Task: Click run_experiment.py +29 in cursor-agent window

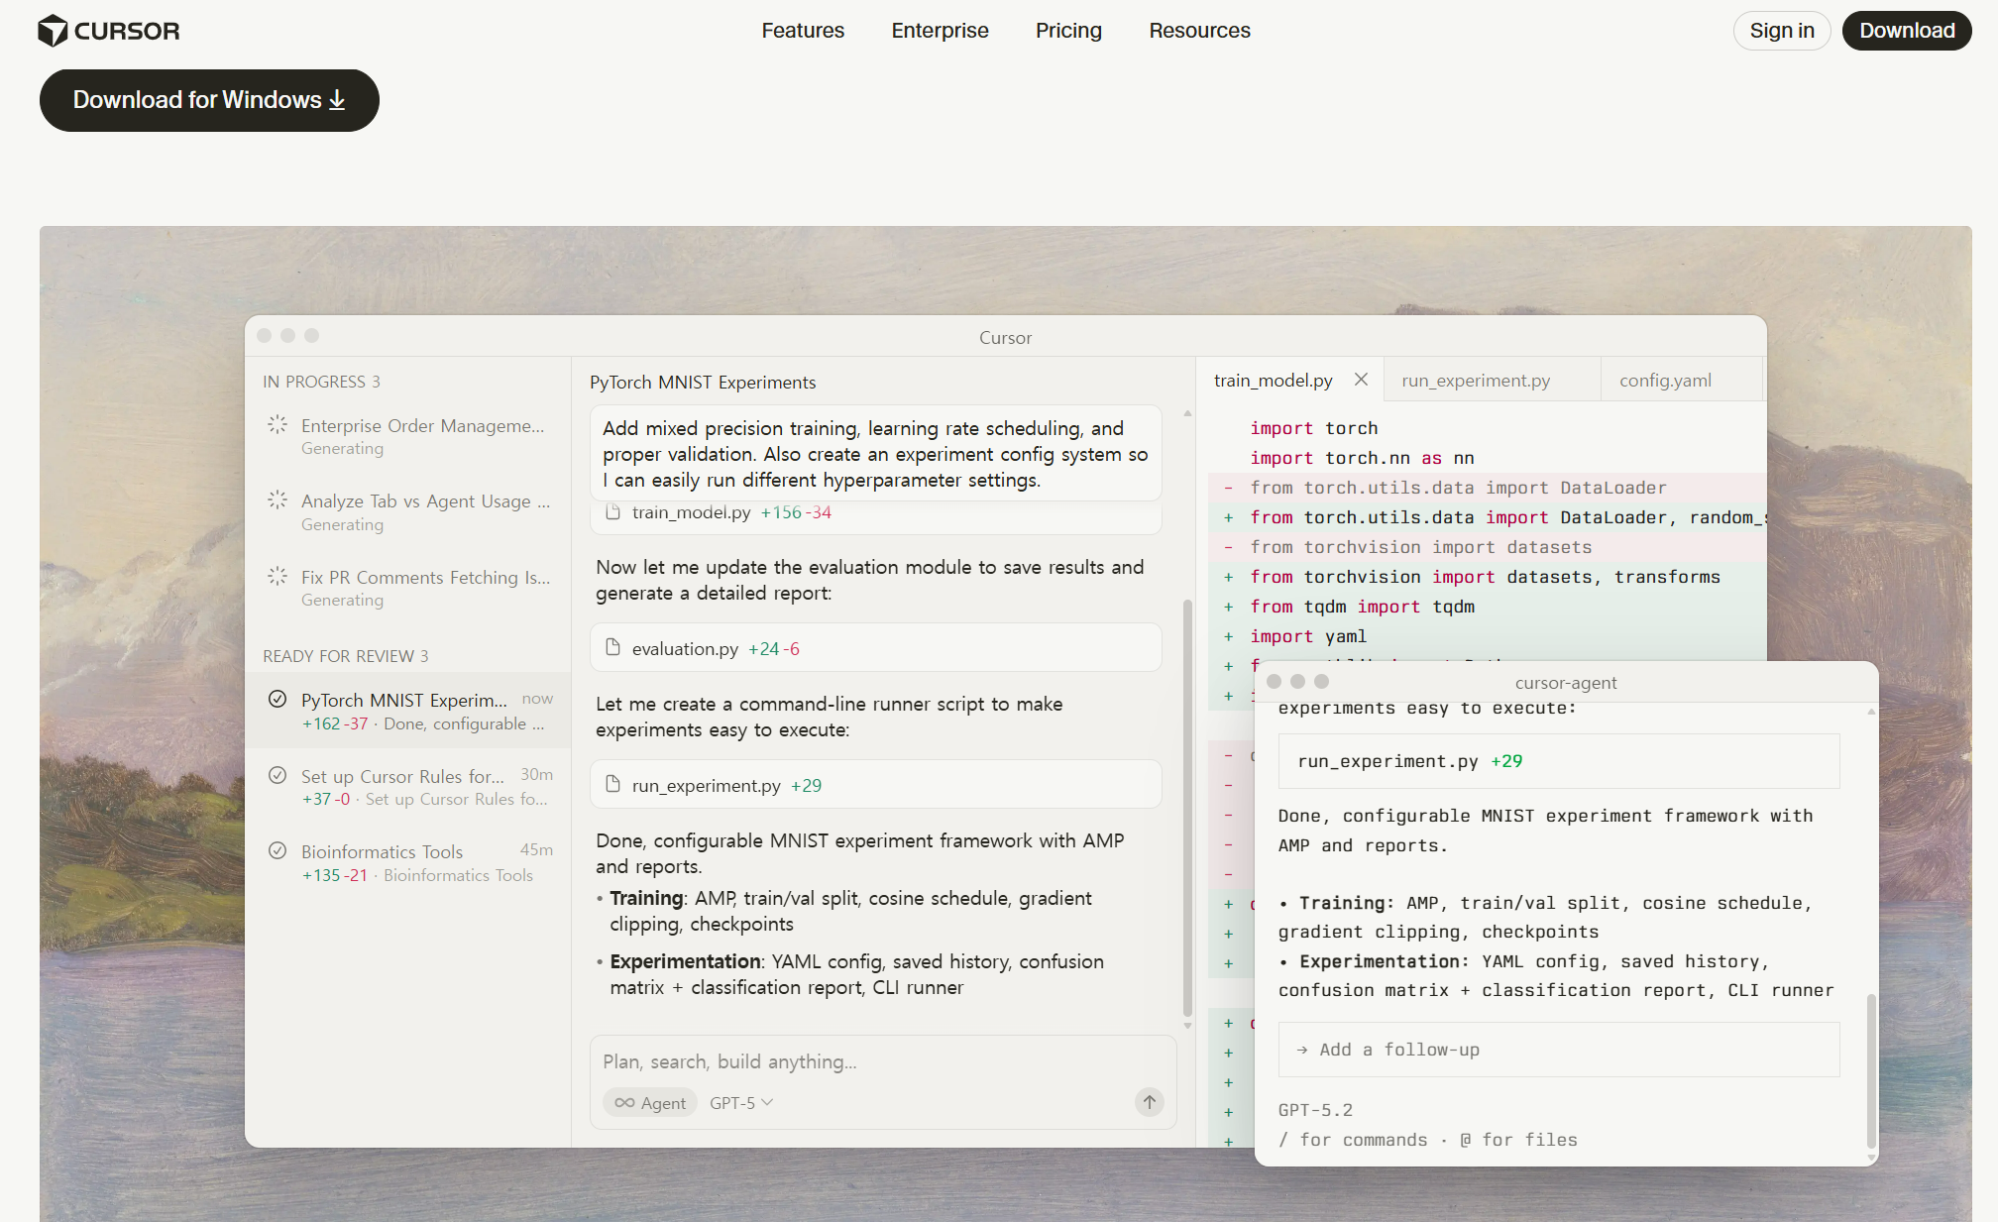Action: tap(1559, 761)
